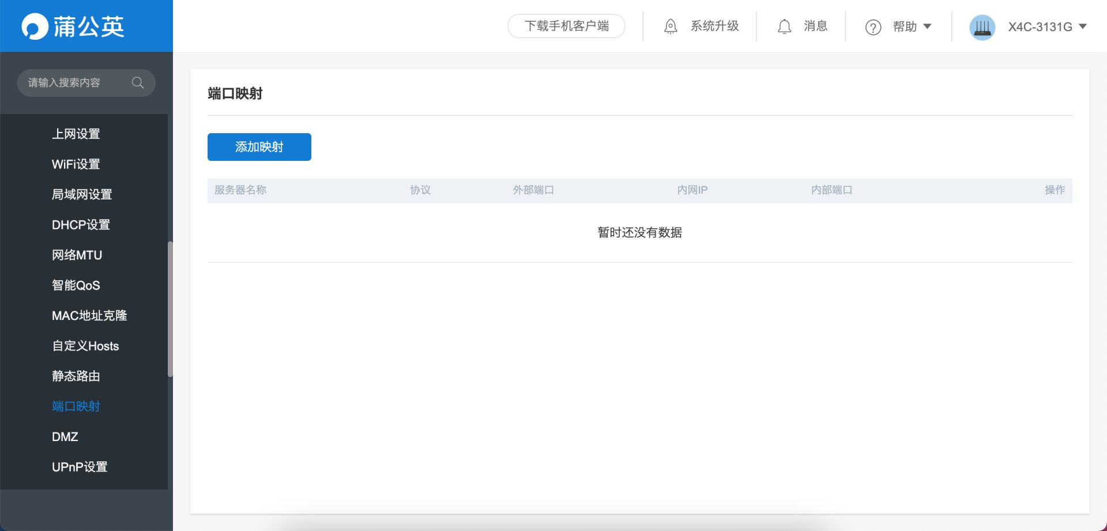Screen dimensions: 1107x531
Task: Click the sidebar vertical scrollbar
Action: [170, 309]
